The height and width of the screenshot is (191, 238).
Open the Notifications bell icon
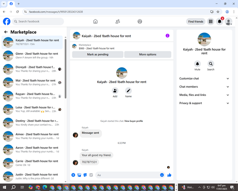coord(219,21)
